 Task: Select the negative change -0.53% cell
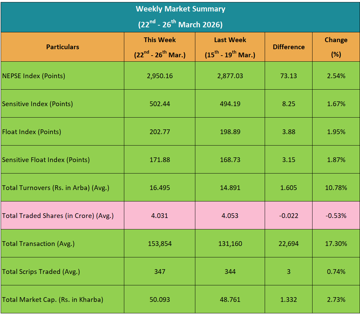click(336, 216)
